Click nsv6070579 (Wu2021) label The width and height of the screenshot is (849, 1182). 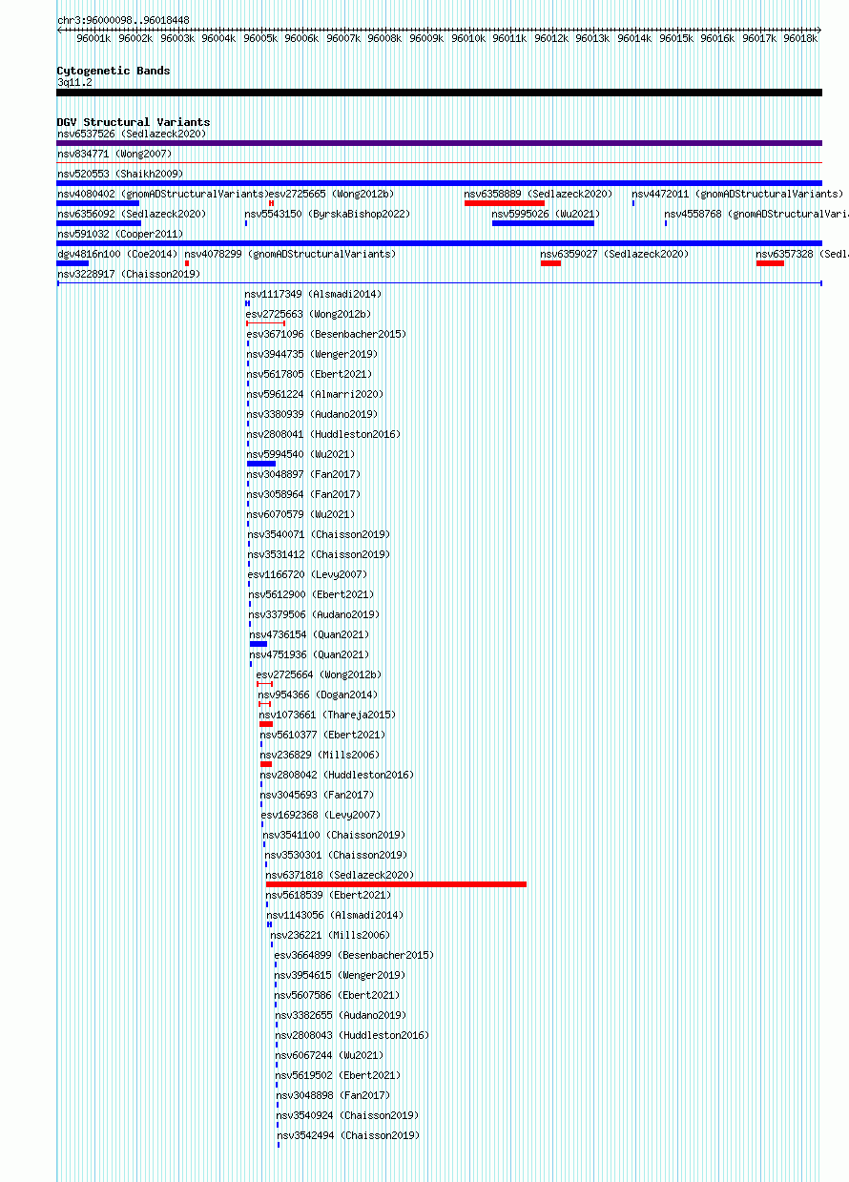[x=300, y=514]
